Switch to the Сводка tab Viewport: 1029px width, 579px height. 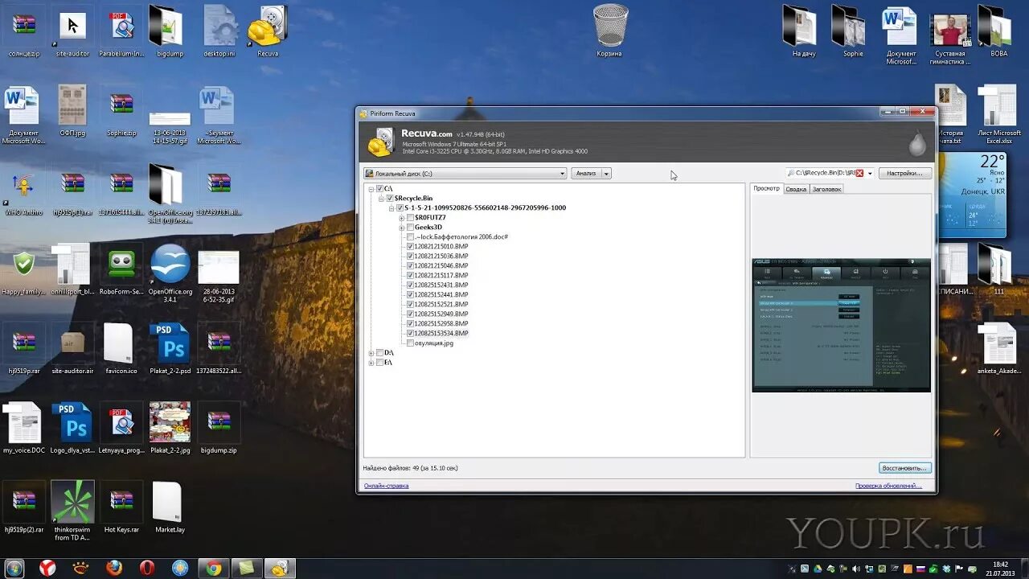796,189
